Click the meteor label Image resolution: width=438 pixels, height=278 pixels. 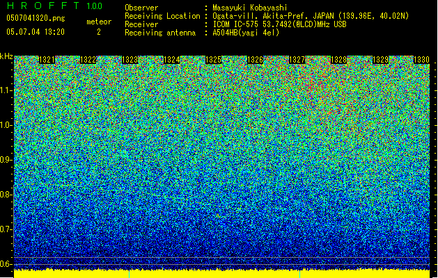pyautogui.click(x=99, y=22)
